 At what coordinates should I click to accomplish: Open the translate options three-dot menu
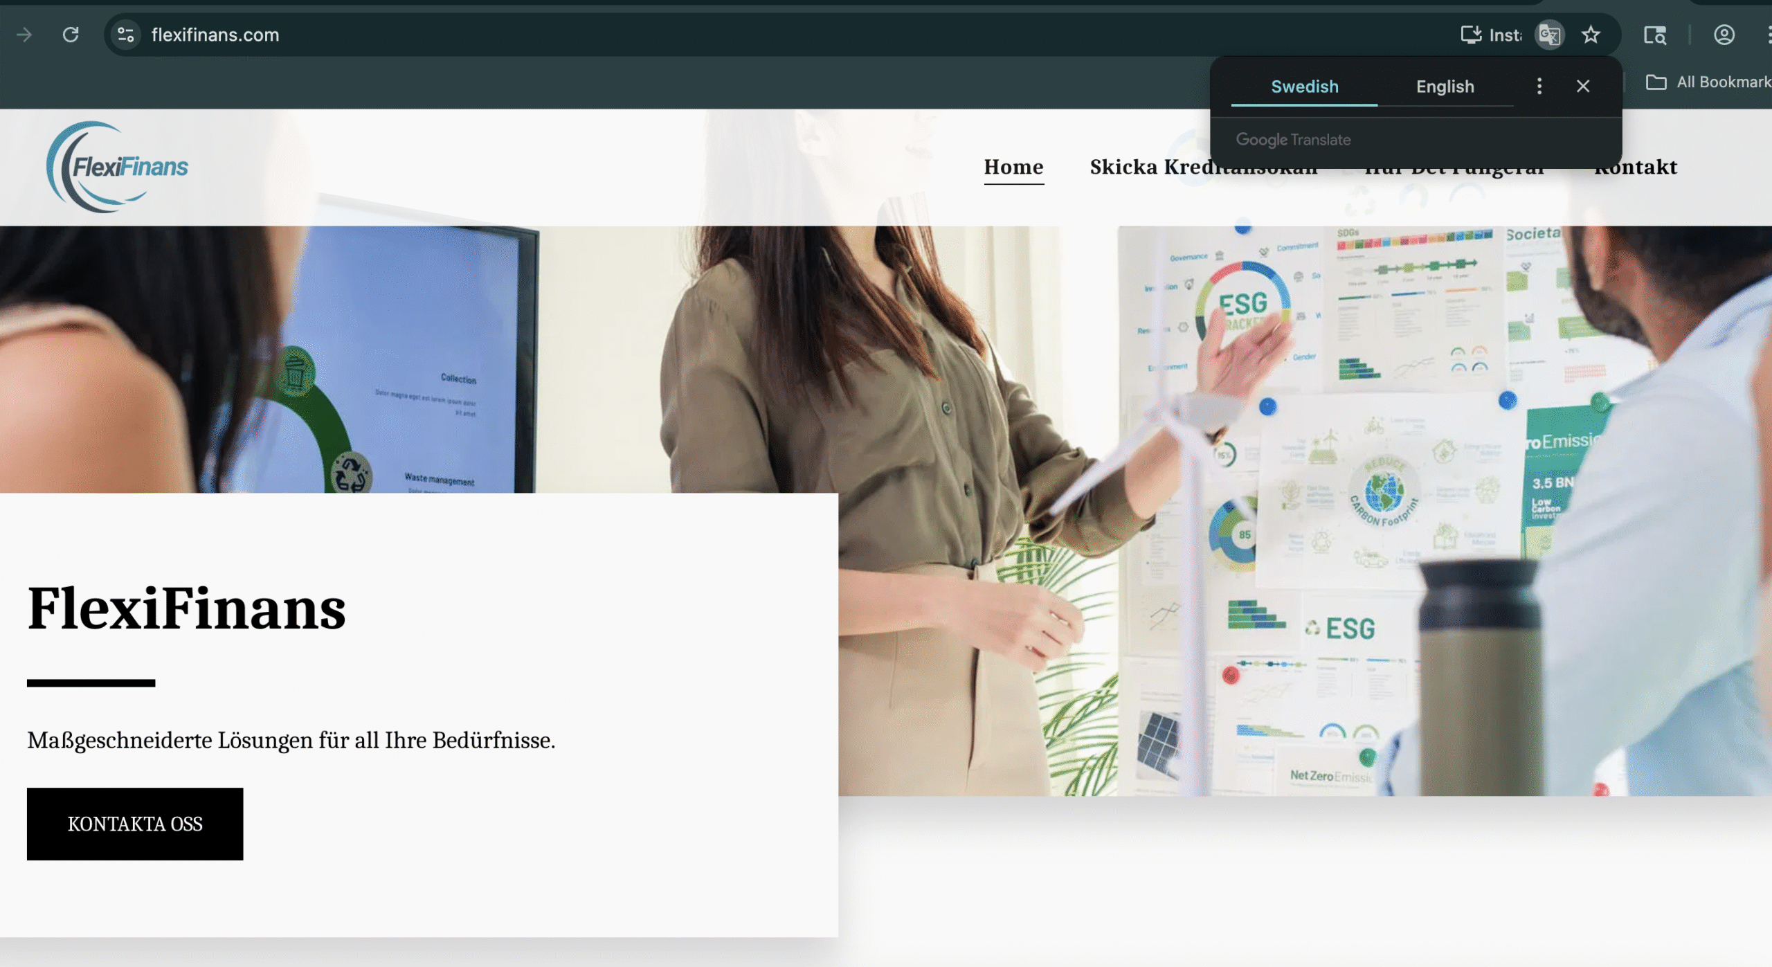point(1539,86)
